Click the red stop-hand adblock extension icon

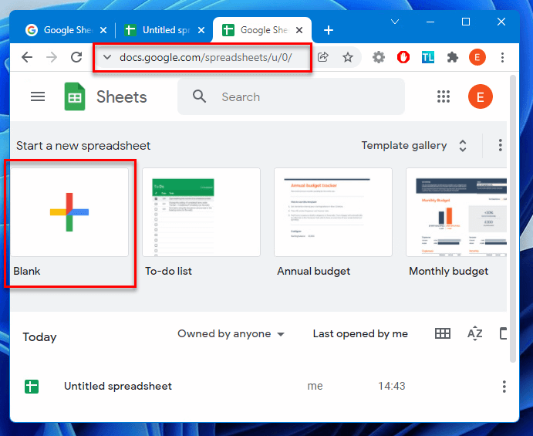[x=403, y=57]
